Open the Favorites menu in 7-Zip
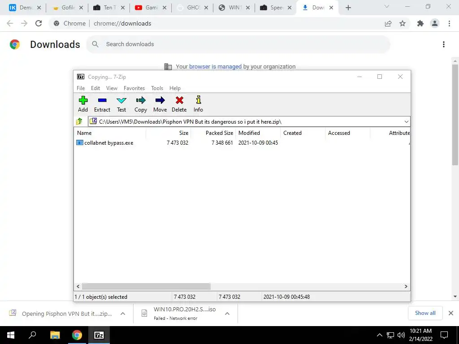 pos(134,88)
